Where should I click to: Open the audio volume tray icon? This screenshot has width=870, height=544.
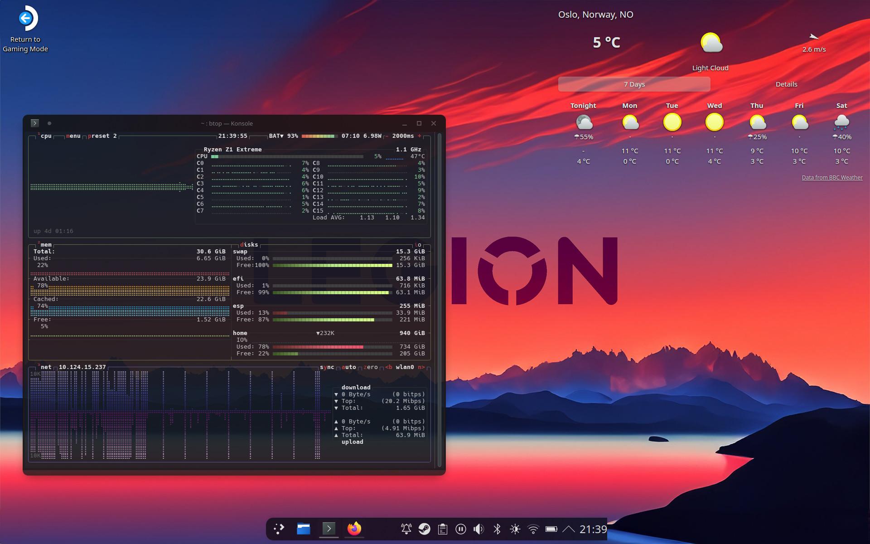click(478, 529)
